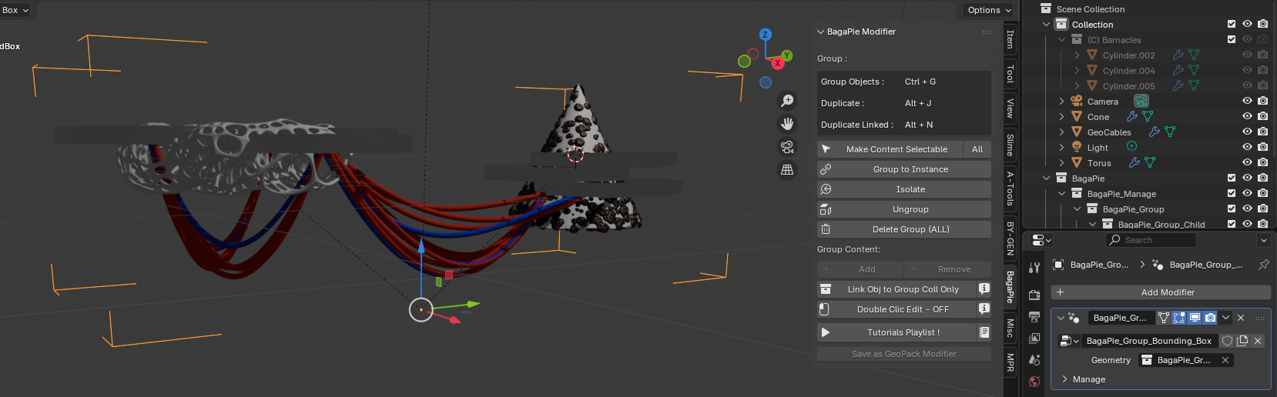This screenshot has width=1277, height=397.
Task: Switch perspective/orthographic grid icon
Action: 787,170
